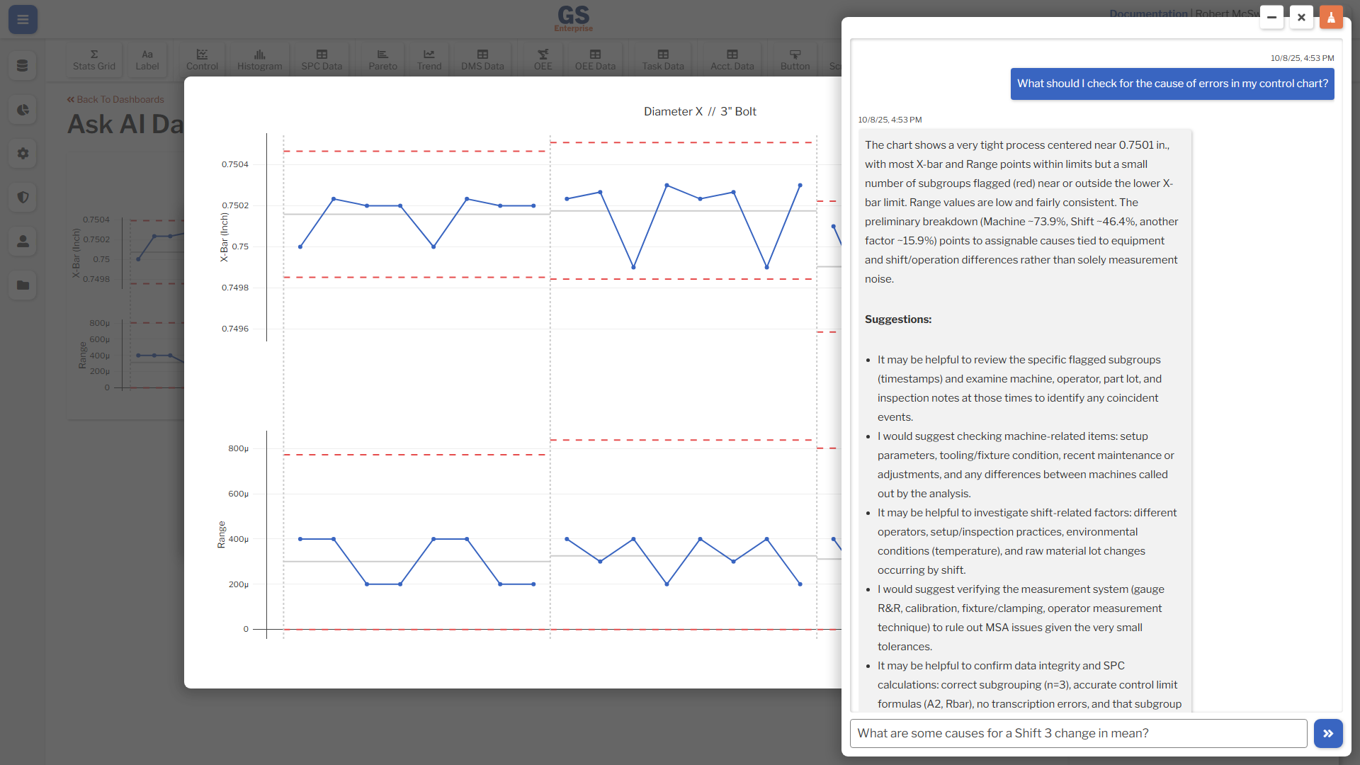1360x765 pixels.
Task: Minimize the AI chat panel
Action: coord(1271,18)
